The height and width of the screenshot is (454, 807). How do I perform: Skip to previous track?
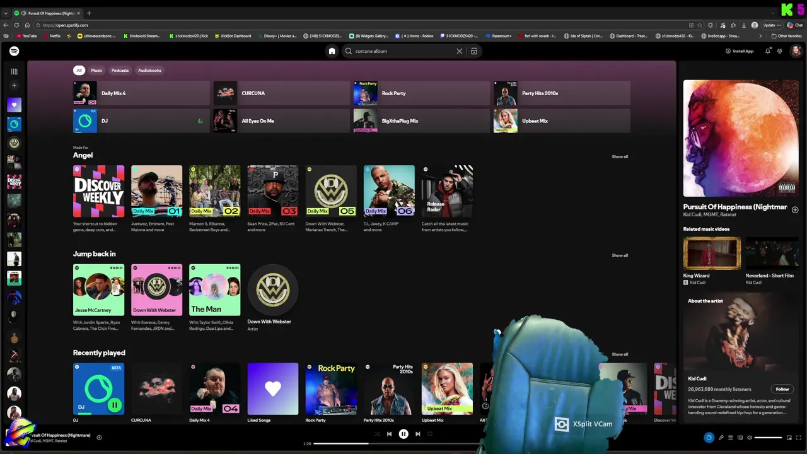(389, 434)
